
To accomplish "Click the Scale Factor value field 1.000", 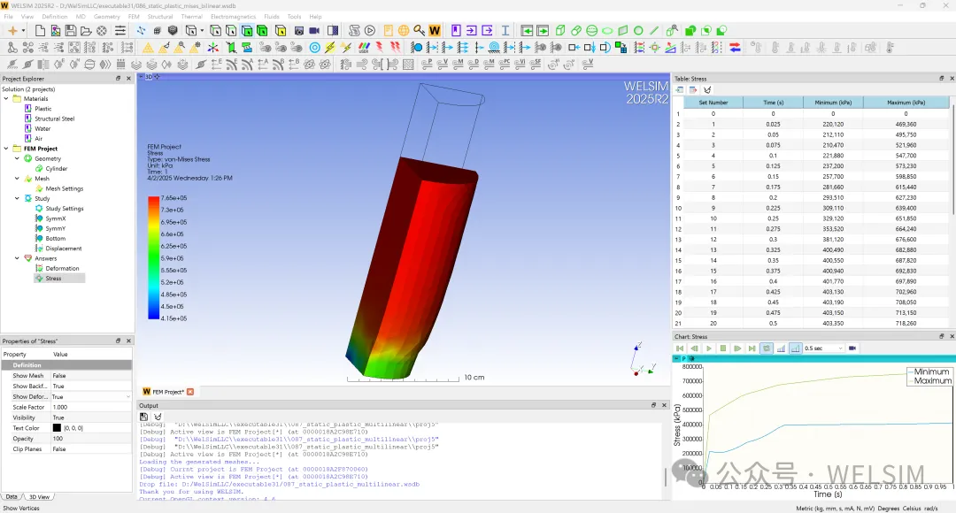I will pos(90,407).
